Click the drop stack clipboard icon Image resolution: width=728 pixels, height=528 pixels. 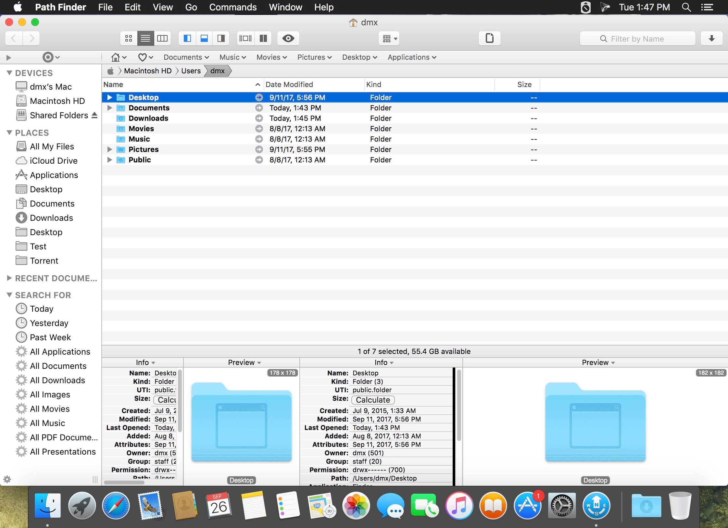pos(490,38)
